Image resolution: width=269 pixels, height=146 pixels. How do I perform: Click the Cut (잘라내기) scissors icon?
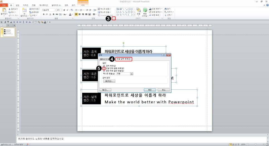pyautogui.click(x=9, y=9)
